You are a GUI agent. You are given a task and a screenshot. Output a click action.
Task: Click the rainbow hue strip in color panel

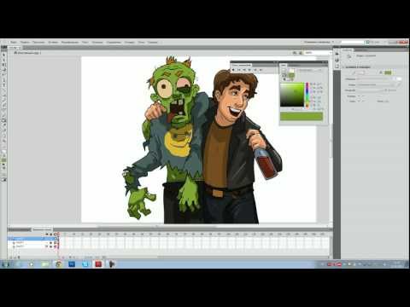pyautogui.click(x=307, y=96)
